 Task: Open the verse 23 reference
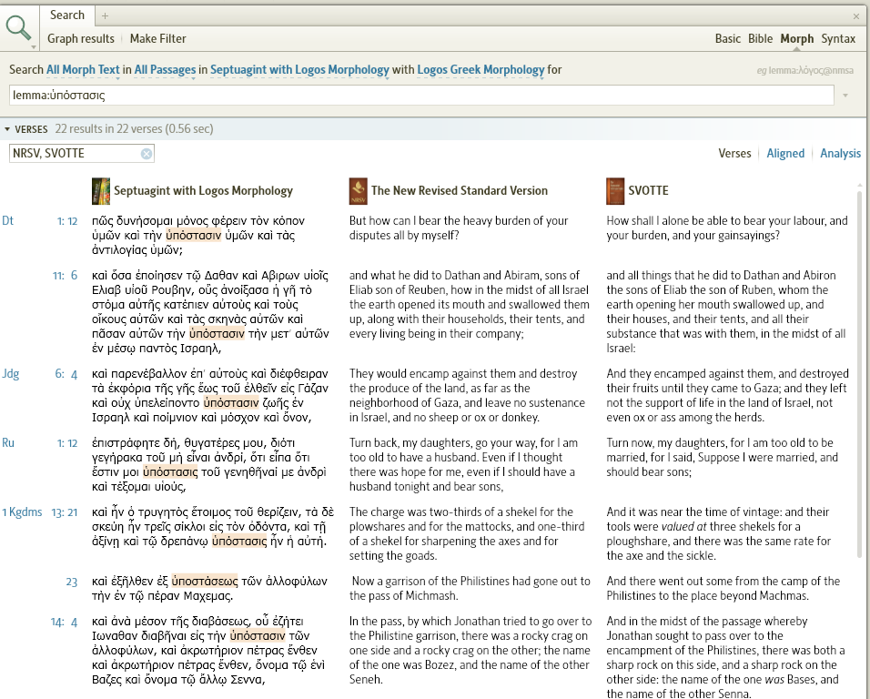(x=72, y=582)
